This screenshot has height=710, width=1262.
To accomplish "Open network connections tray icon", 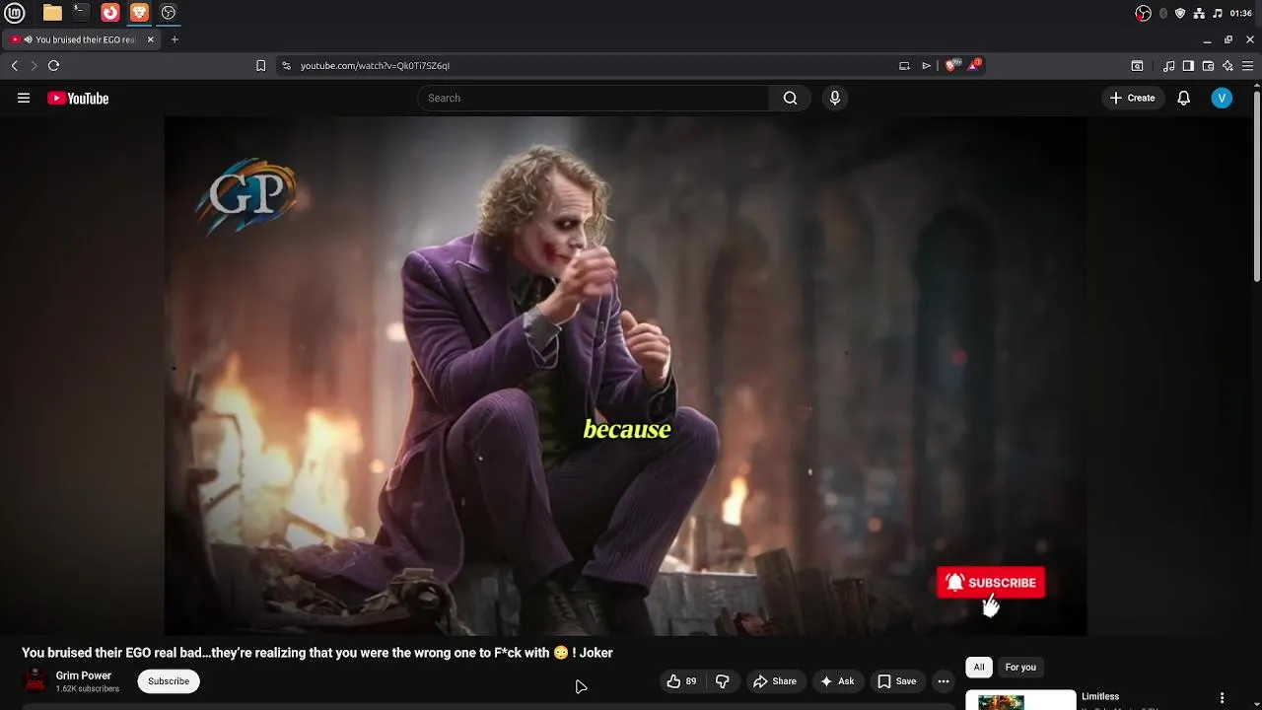I will 1199,13.
